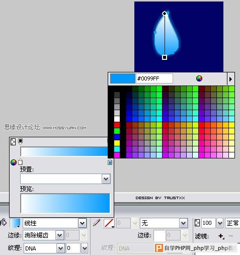Click the paint bucket fill icon
The height and width of the screenshot is (255, 240).
coord(4,222)
